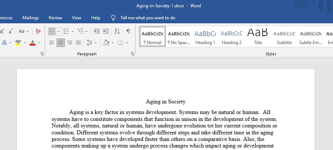Open the Help tab
The height and width of the screenshot is (150, 333).
coord(96,18)
